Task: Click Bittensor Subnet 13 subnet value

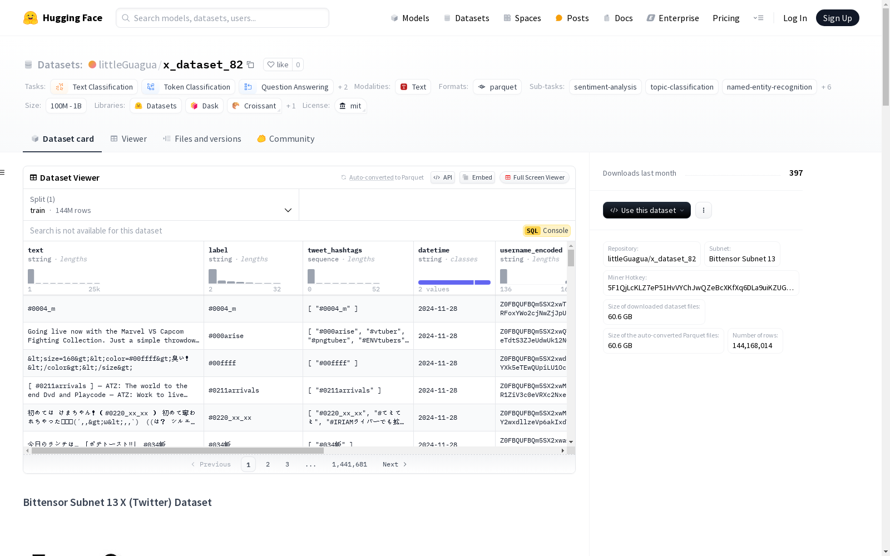Action: coord(742,259)
